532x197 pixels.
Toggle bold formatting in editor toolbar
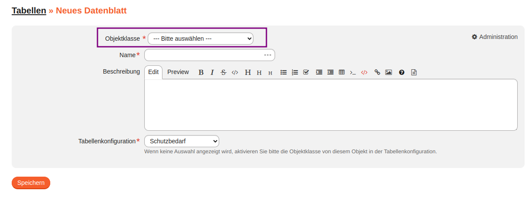pos(201,72)
